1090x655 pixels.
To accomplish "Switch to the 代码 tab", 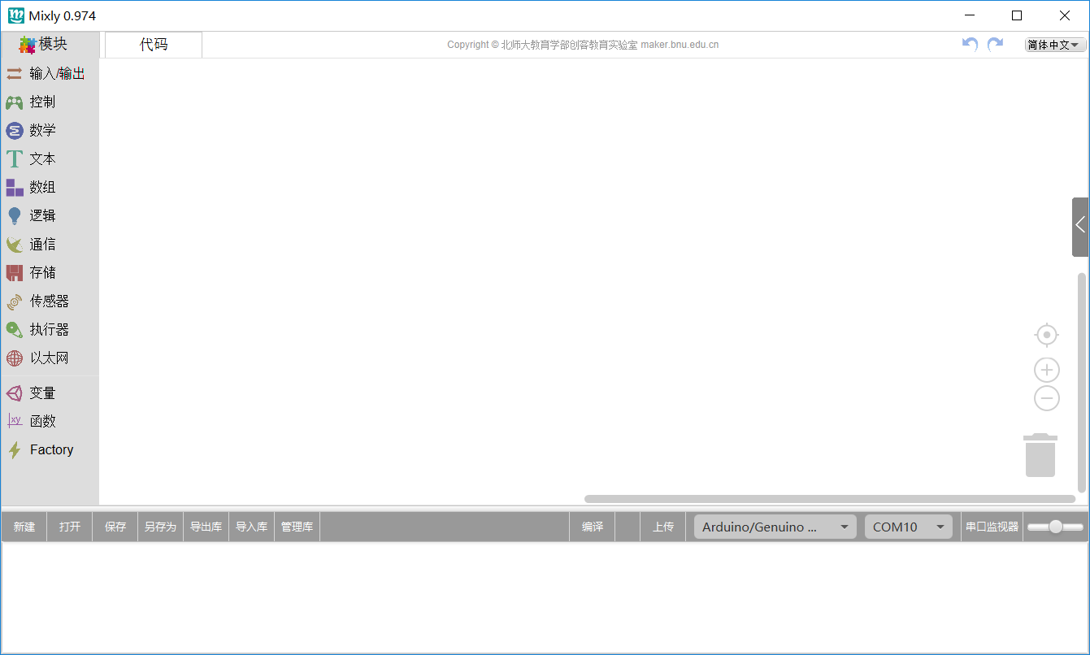I will [x=154, y=45].
